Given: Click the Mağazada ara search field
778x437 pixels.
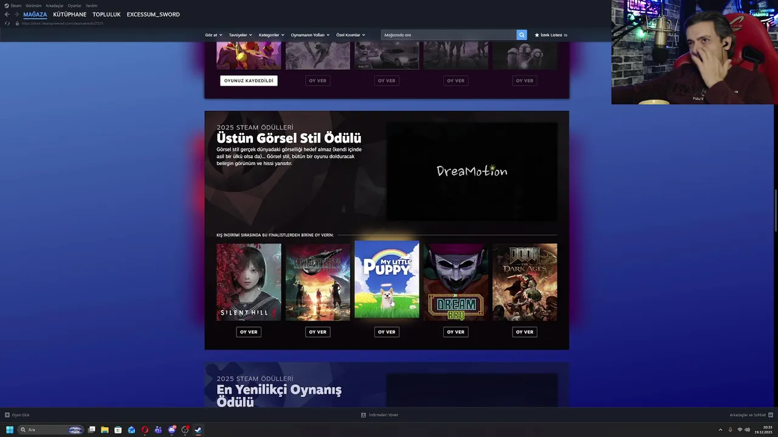Looking at the screenshot, I should click(449, 35).
